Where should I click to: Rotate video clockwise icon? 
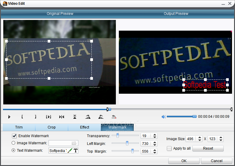pos(88,117)
